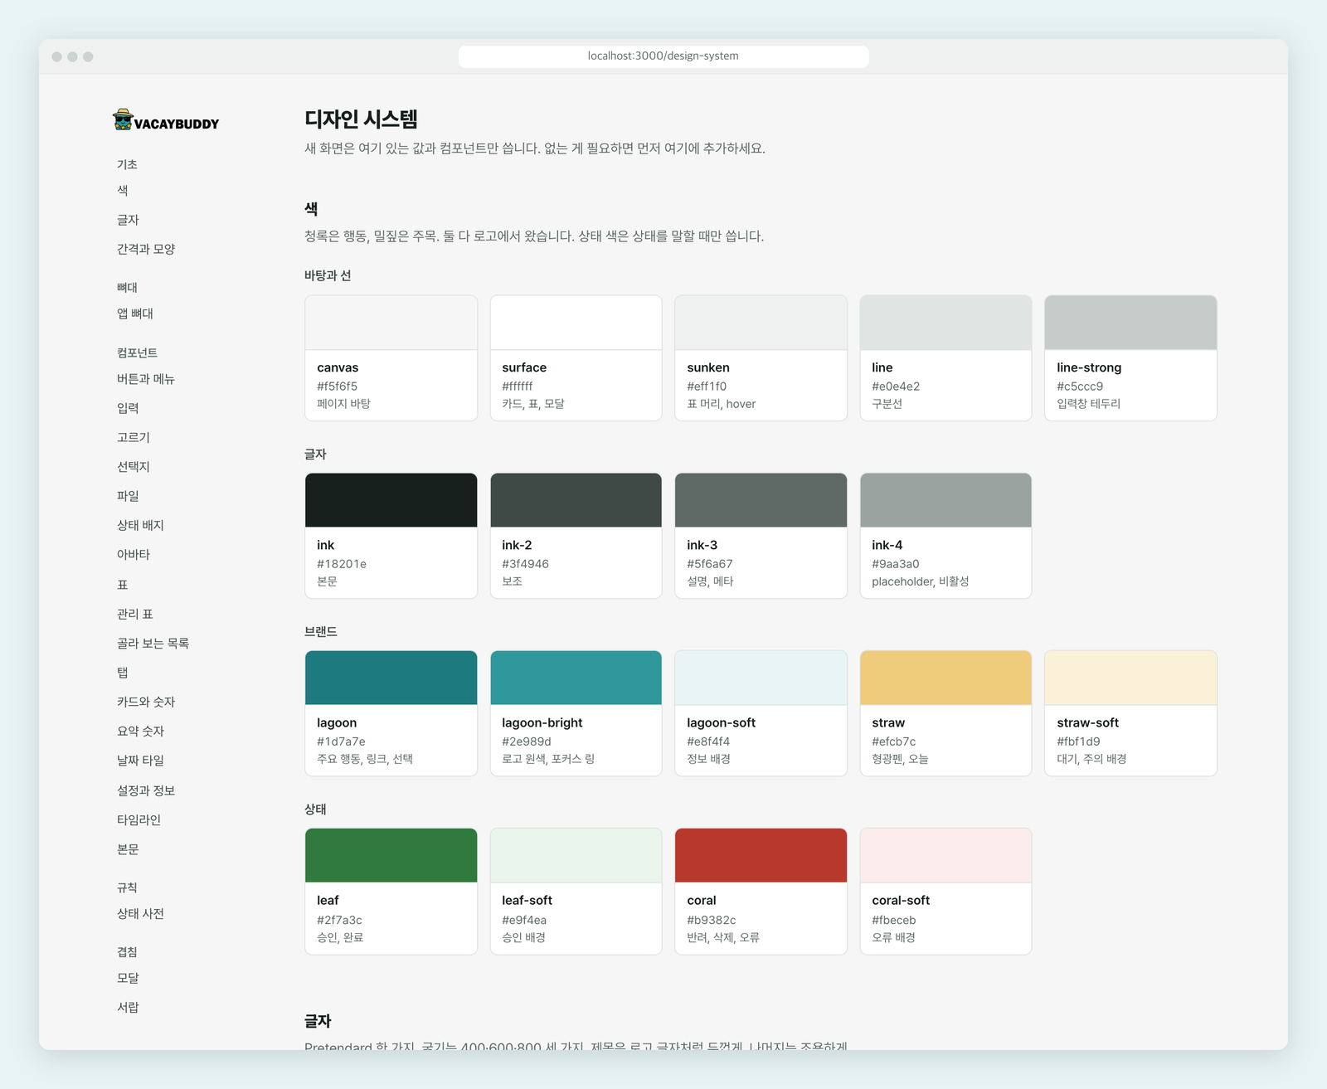The width and height of the screenshot is (1327, 1089).
Task: Select the canvas color swatch
Action: point(391,323)
